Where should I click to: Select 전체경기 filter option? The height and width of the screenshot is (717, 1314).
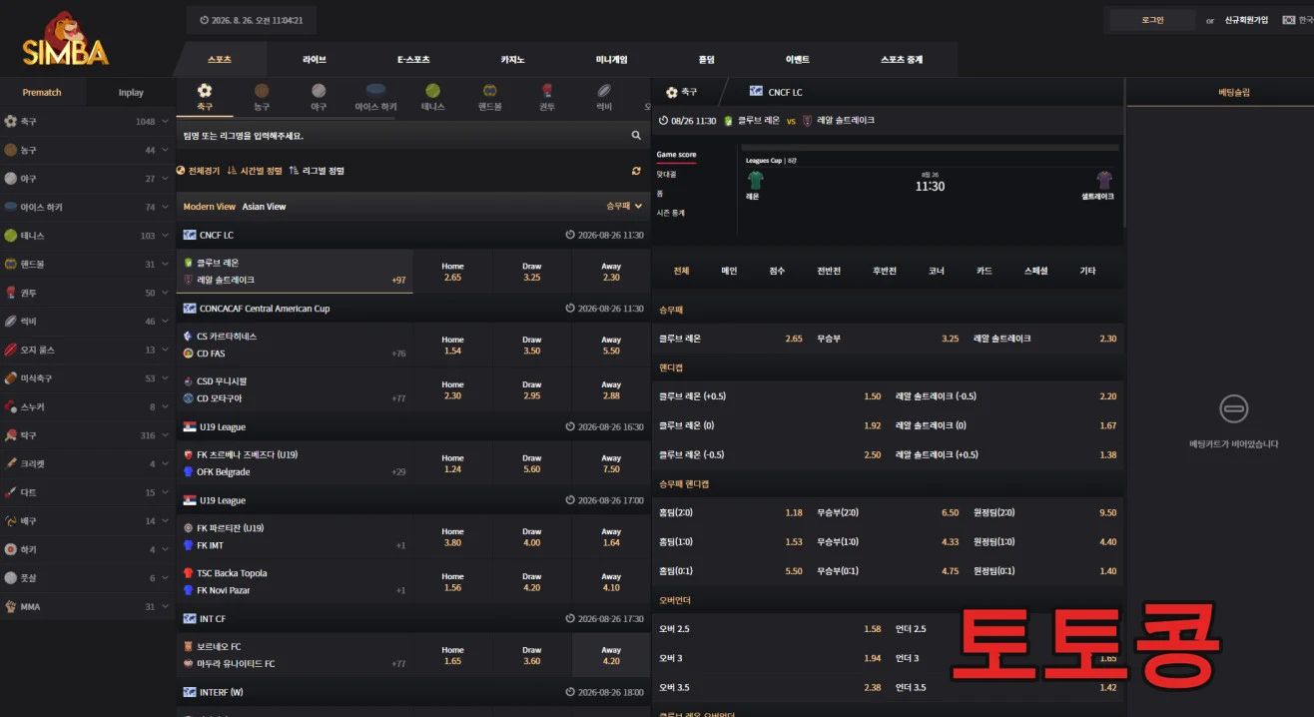coord(199,171)
